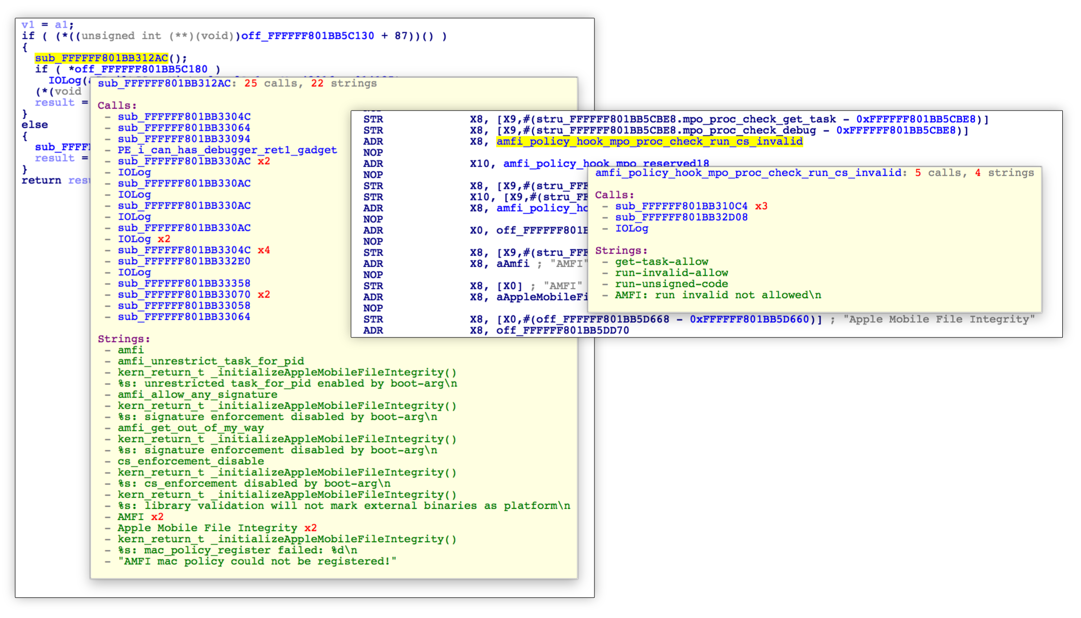The height and width of the screenshot is (618, 1081).
Task: Click sub_FFFFF801BB32D08 in right popup
Action: point(681,217)
